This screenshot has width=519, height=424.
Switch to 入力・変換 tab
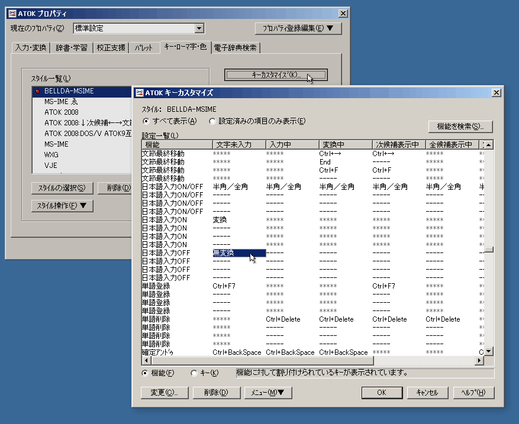click(31, 48)
